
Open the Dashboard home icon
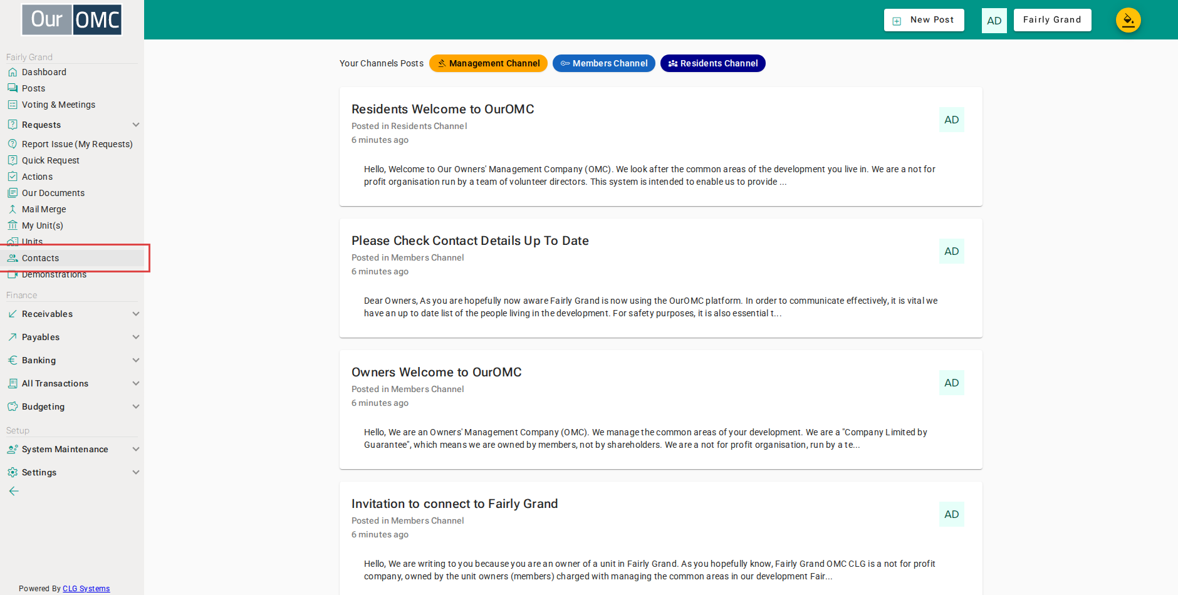(13, 72)
